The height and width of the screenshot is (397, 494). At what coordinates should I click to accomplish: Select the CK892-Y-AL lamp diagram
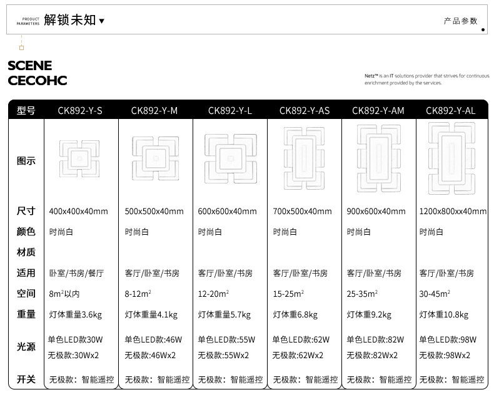tap(451, 158)
